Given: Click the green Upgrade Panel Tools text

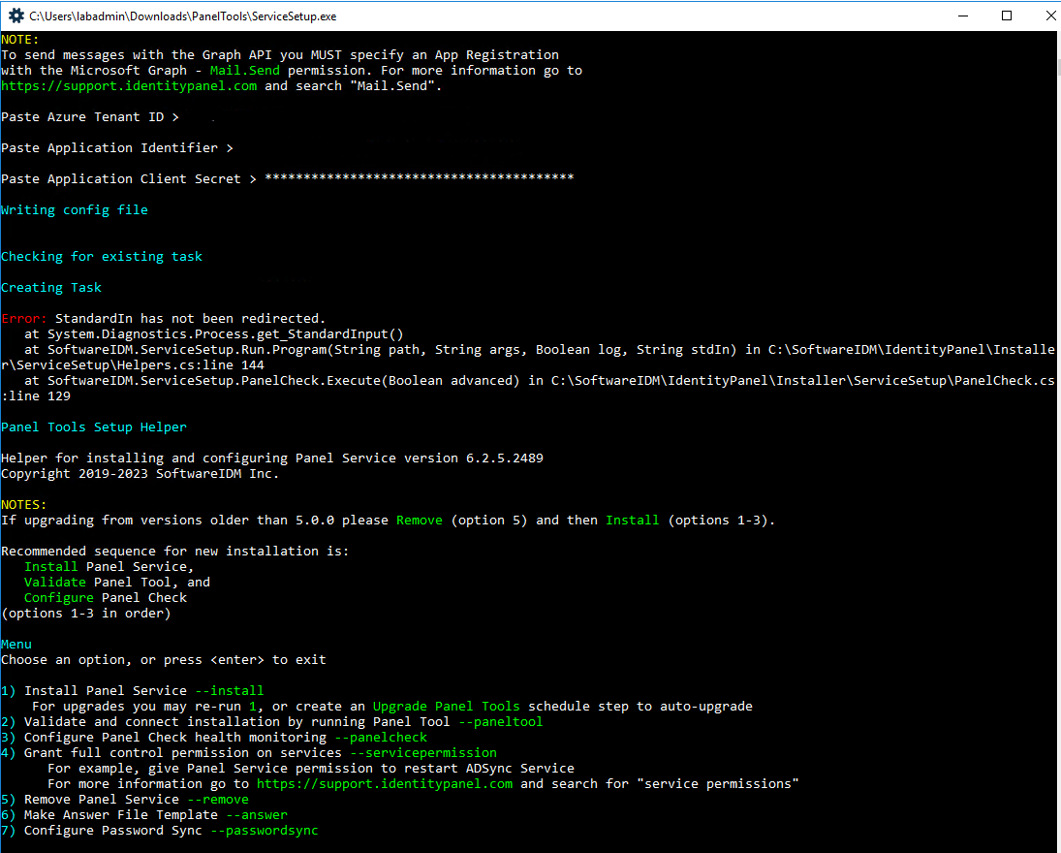Looking at the screenshot, I should (x=447, y=707).
